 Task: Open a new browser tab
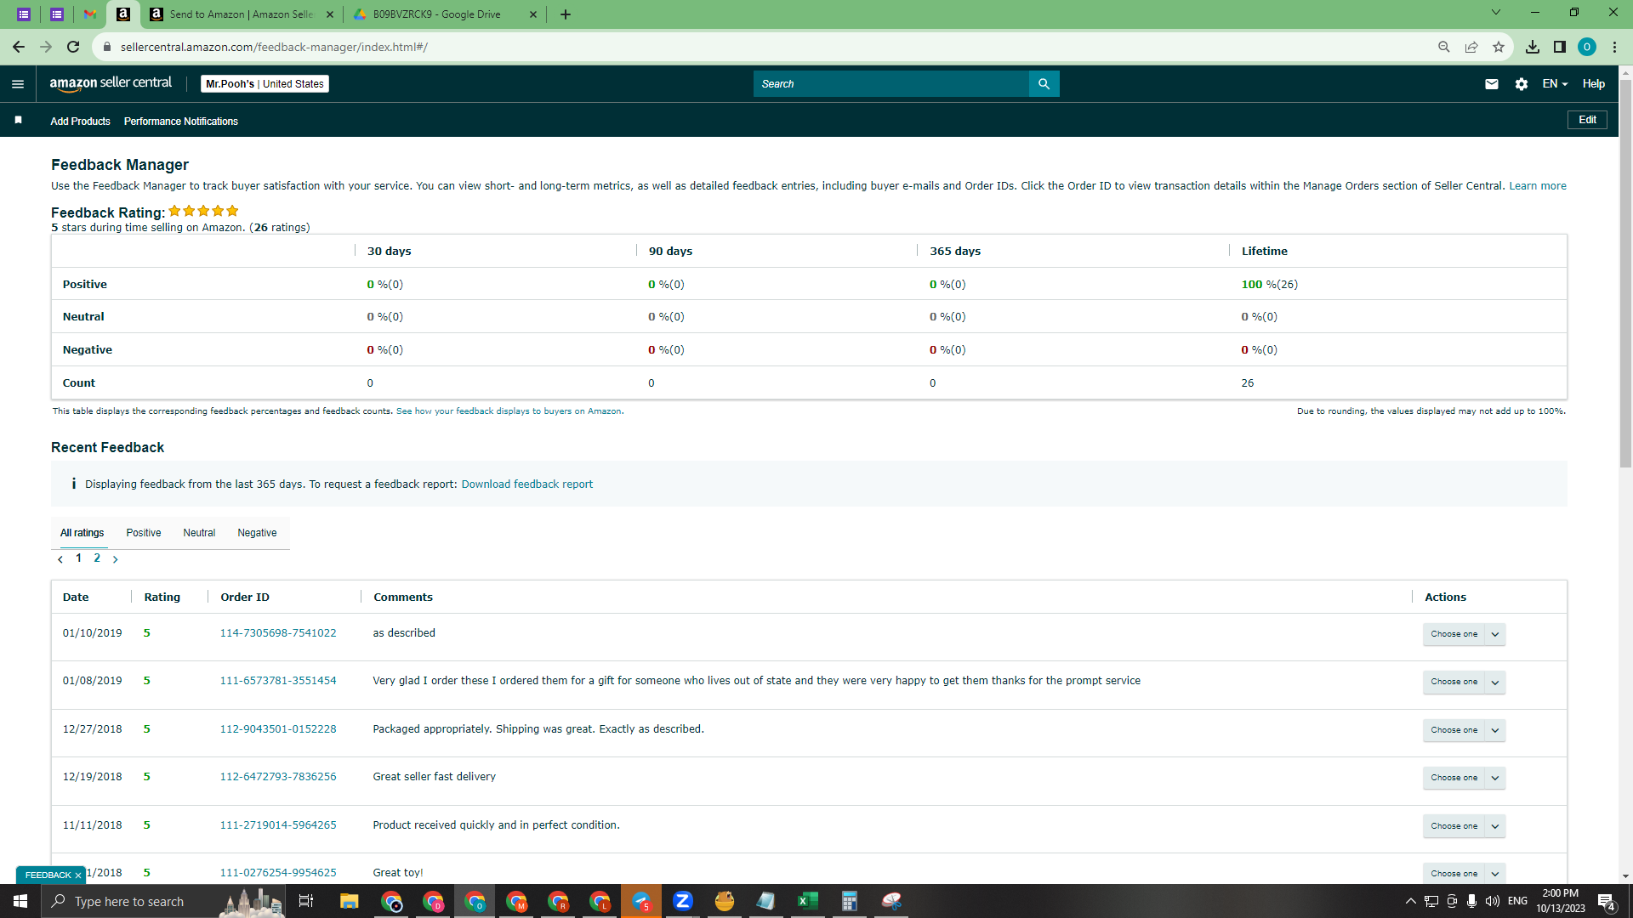click(566, 14)
